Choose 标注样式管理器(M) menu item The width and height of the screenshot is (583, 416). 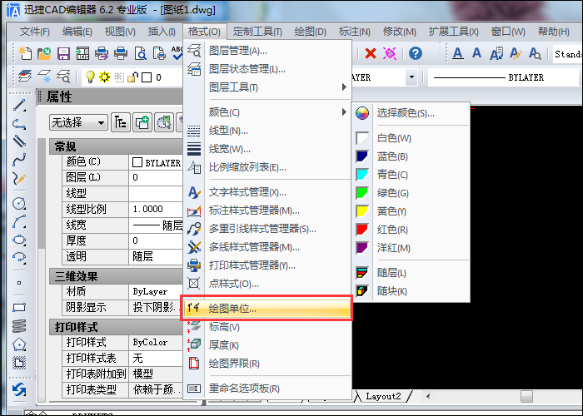[x=267, y=210]
